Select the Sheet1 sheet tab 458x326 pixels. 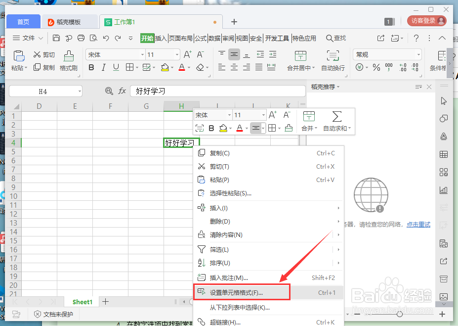(x=83, y=302)
